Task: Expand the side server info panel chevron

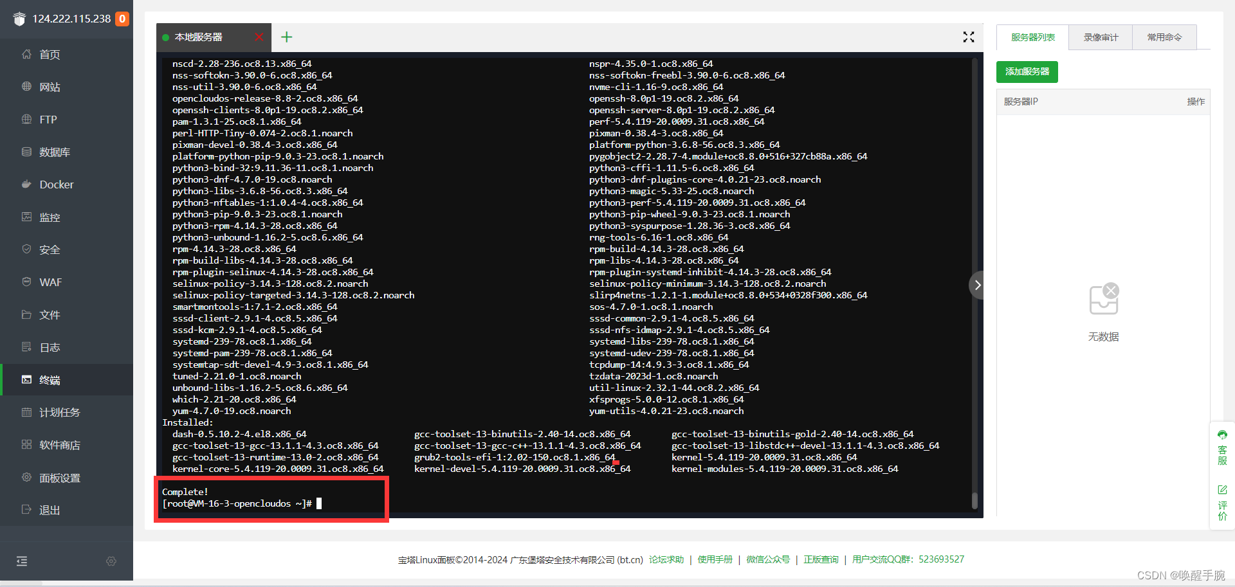Action: tap(977, 285)
